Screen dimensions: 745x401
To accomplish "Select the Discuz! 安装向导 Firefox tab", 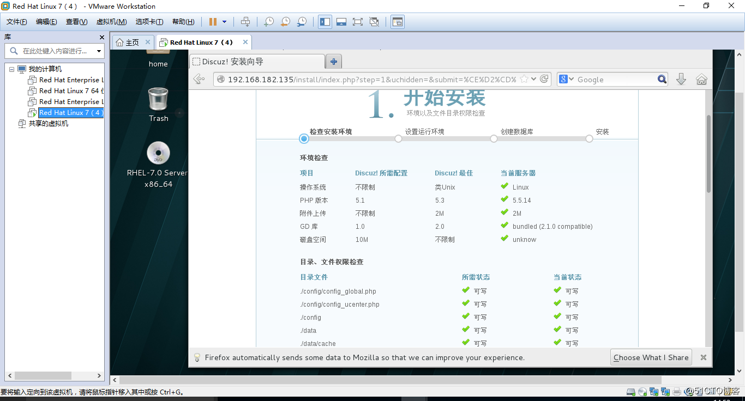I will click(257, 62).
